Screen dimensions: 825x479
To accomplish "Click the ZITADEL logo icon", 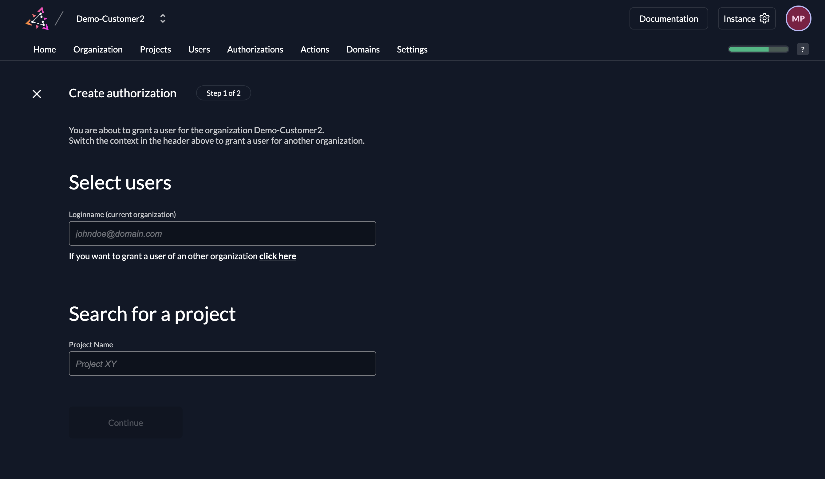I will pyautogui.click(x=37, y=19).
